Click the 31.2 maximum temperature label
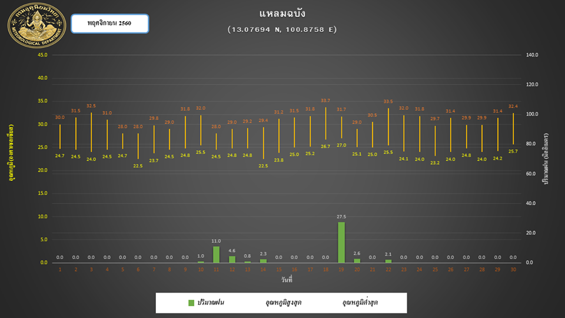This screenshot has width=565, height=318. click(x=278, y=112)
